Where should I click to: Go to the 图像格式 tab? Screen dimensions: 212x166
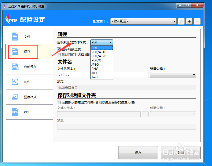click(x=29, y=97)
